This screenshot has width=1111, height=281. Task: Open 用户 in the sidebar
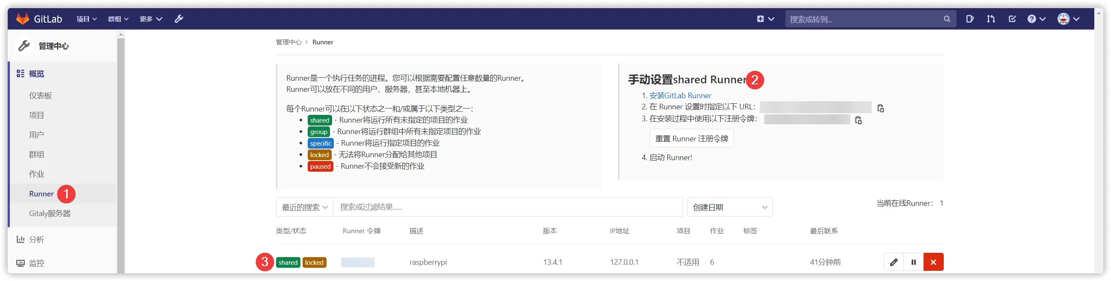click(36, 135)
